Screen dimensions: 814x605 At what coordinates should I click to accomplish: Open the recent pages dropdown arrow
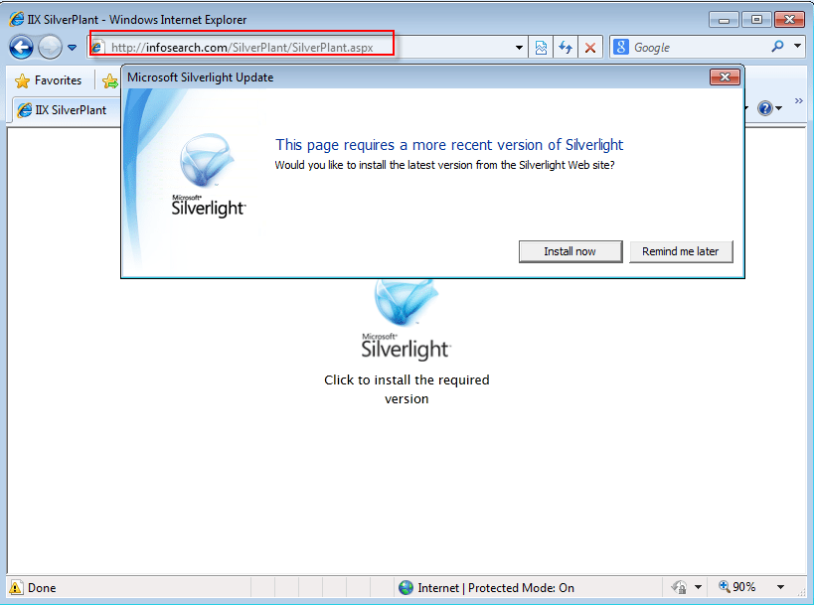coord(73,48)
